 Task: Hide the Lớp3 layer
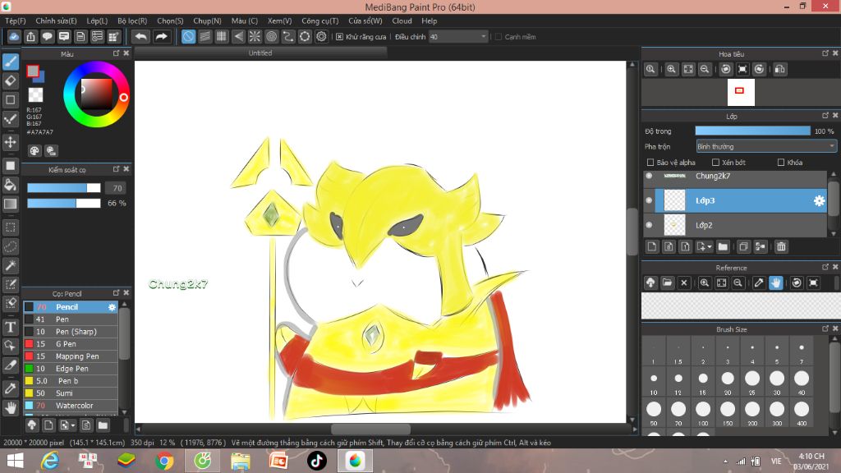(649, 200)
